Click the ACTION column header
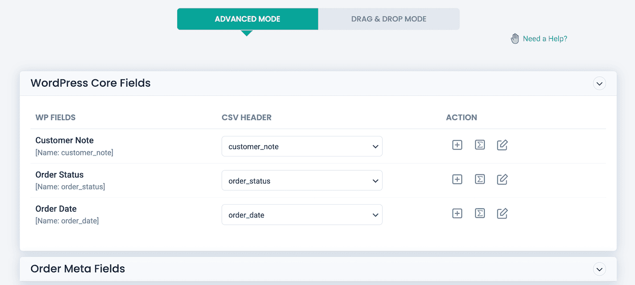Screen dimensions: 635x285 pos(461,117)
